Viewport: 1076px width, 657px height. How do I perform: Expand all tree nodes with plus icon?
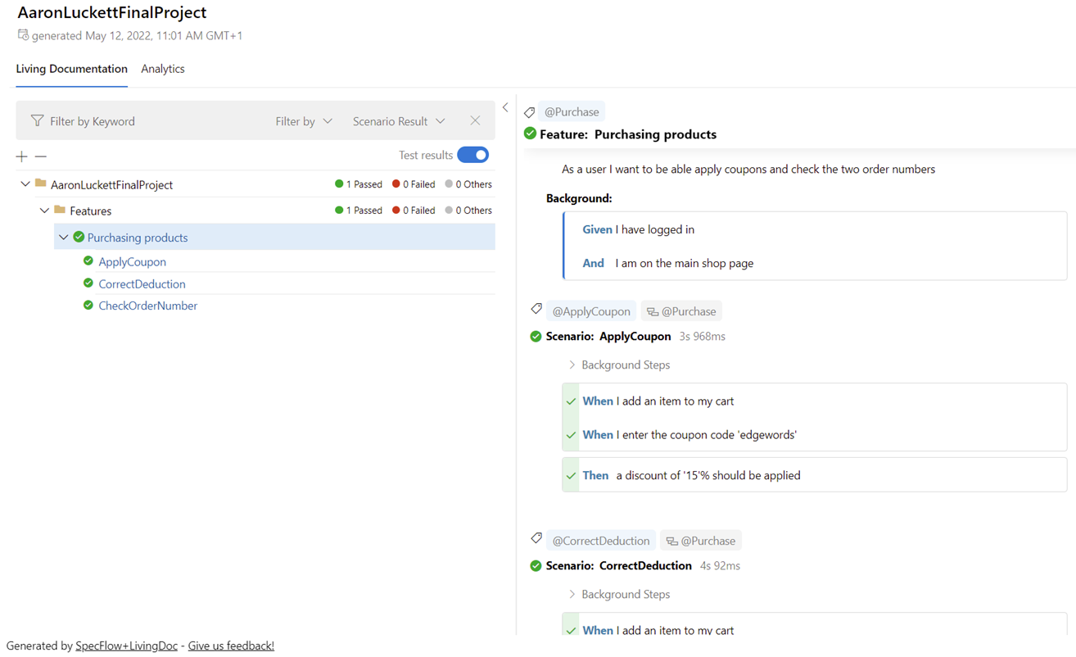pos(21,156)
